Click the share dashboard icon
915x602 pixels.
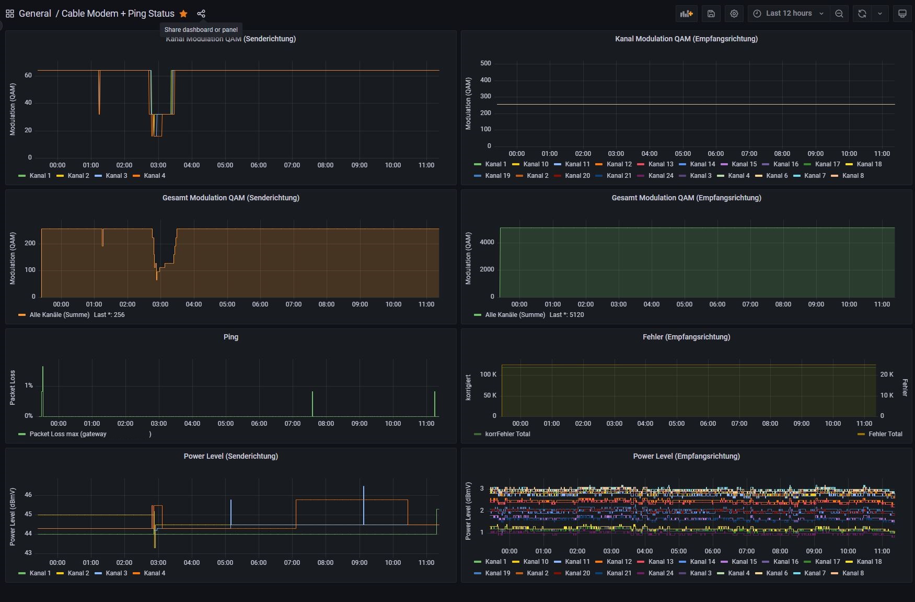[201, 14]
